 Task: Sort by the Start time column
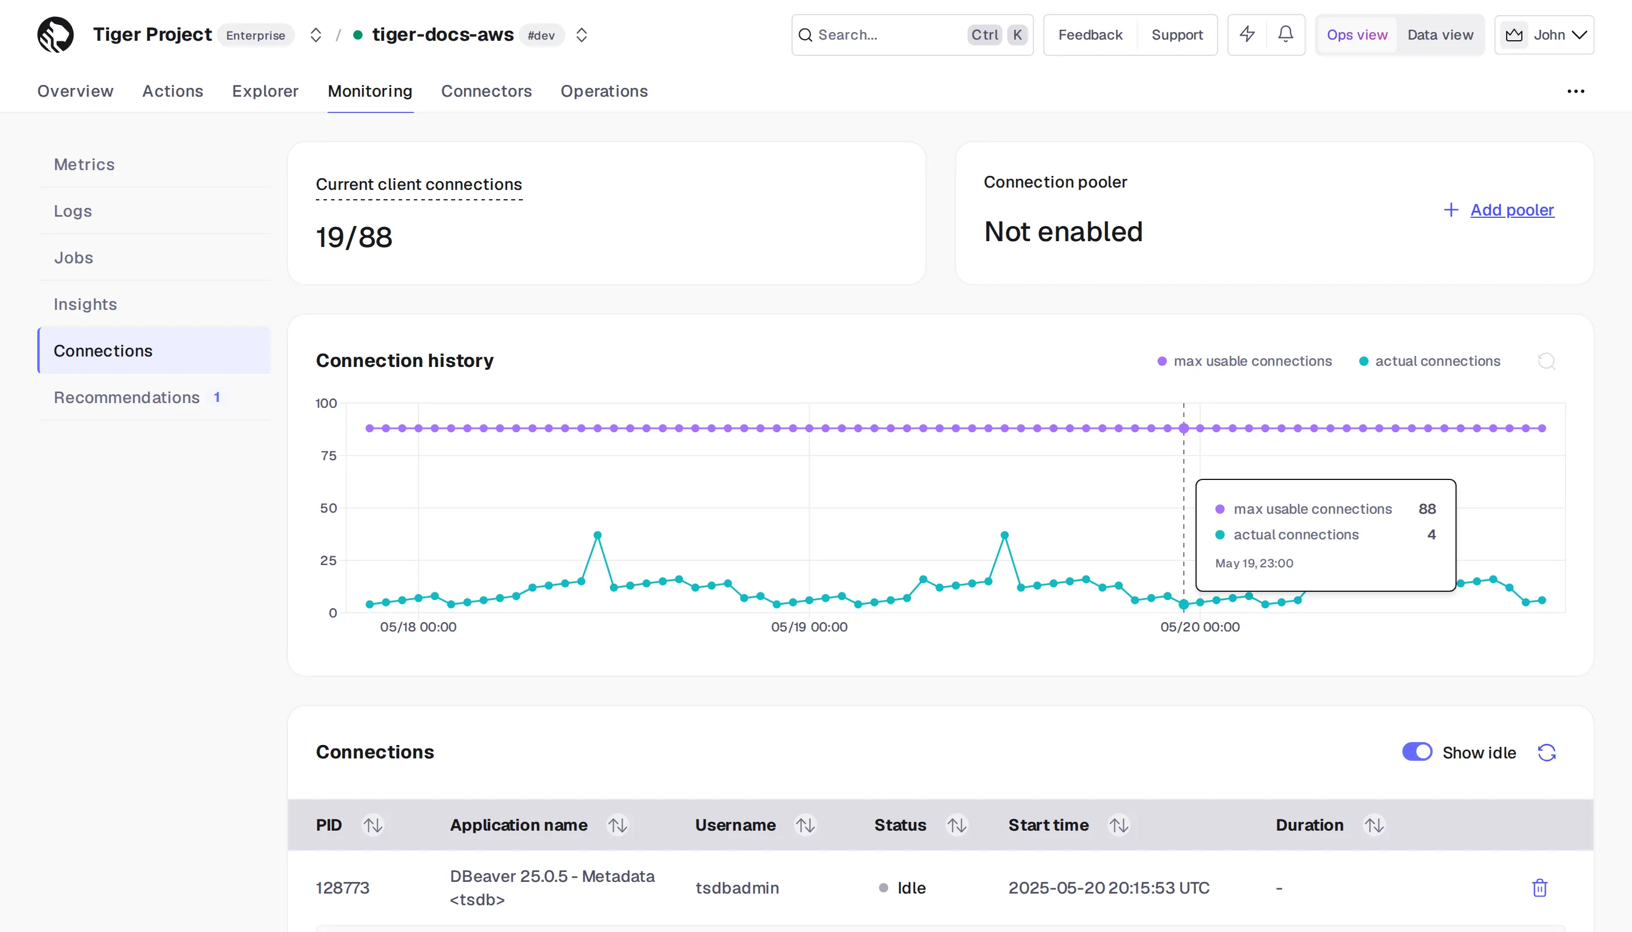[1119, 825]
